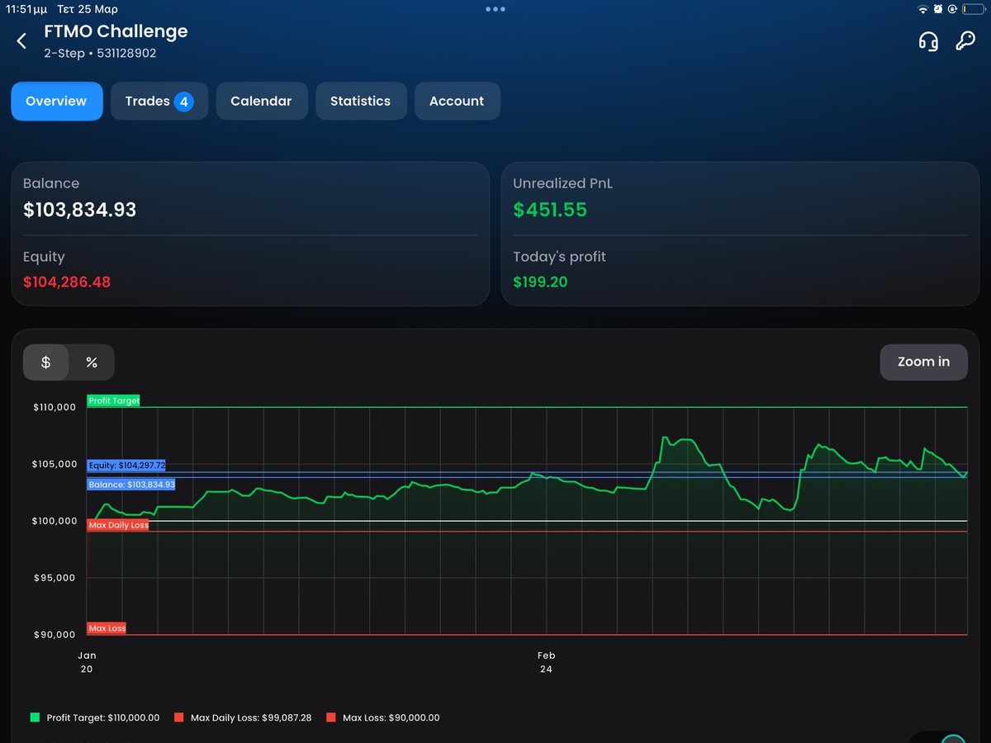
Task: Tap the $90,000 y-axis label
Action: point(55,635)
